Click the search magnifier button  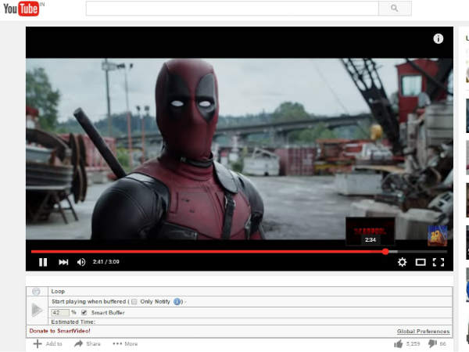pyautogui.click(x=395, y=8)
